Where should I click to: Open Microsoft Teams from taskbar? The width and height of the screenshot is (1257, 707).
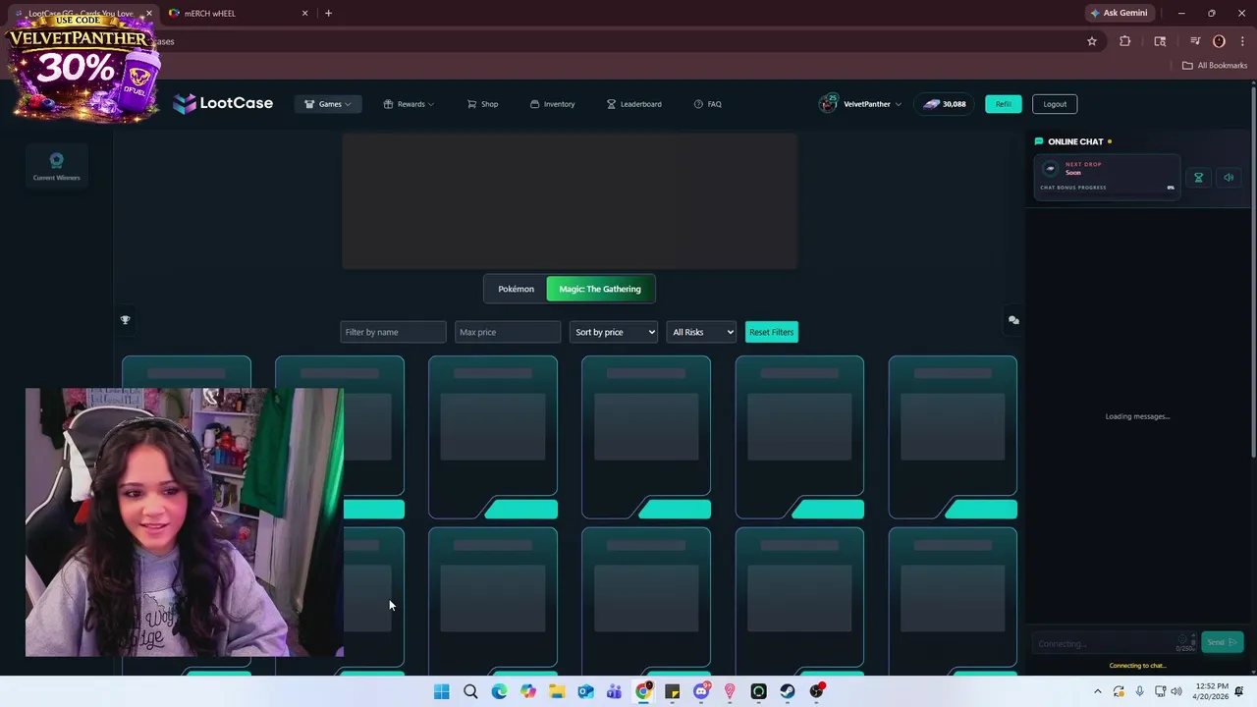coord(615,691)
